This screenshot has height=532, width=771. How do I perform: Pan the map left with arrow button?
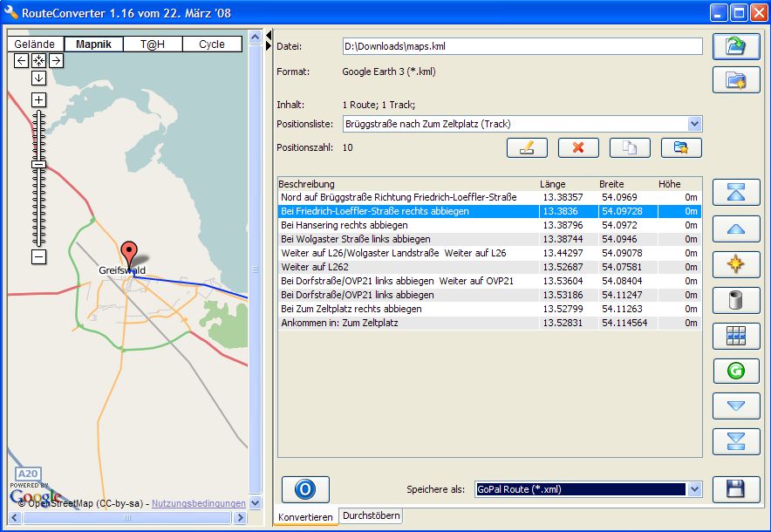pyautogui.click(x=22, y=60)
